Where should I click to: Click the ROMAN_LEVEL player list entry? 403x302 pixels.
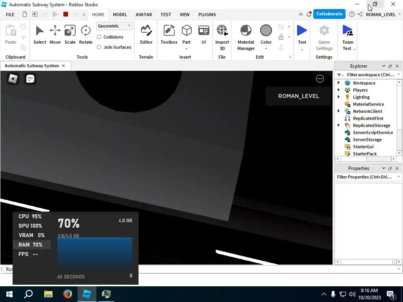pyautogui.click(x=298, y=96)
